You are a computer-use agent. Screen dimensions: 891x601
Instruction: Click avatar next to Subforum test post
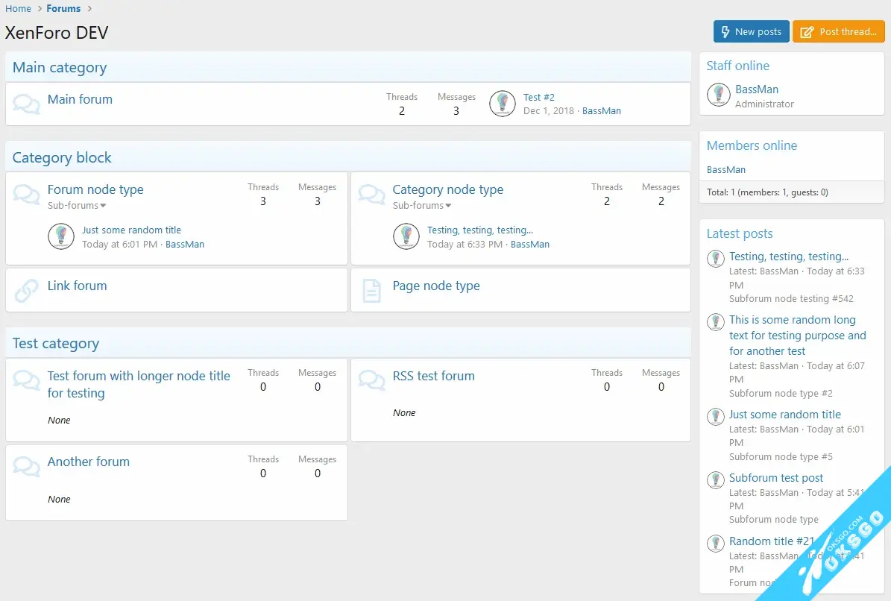(x=716, y=479)
